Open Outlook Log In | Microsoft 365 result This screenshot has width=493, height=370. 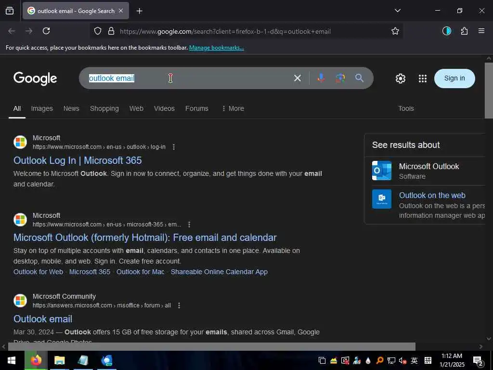click(78, 160)
